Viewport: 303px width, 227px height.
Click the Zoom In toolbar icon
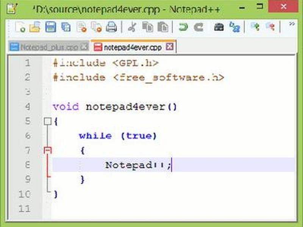click(x=255, y=26)
